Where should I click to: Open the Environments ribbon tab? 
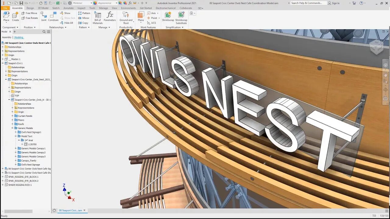click(x=128, y=8)
